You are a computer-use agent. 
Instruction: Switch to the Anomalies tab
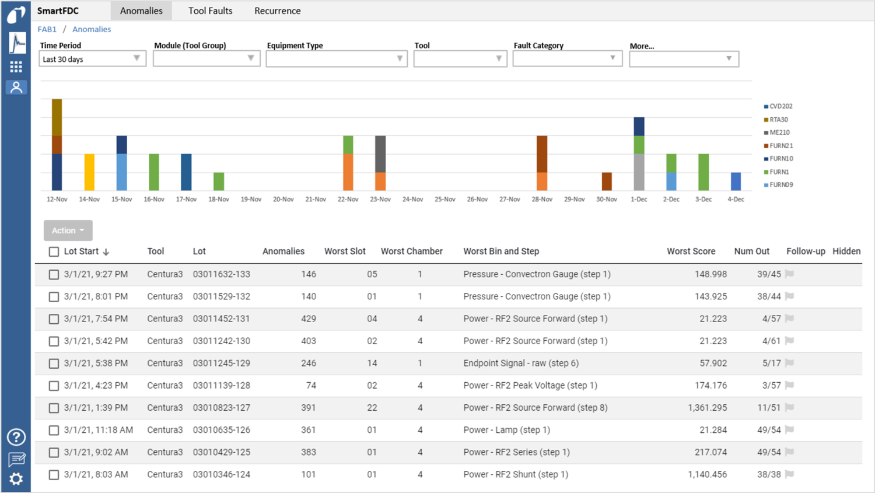click(141, 11)
